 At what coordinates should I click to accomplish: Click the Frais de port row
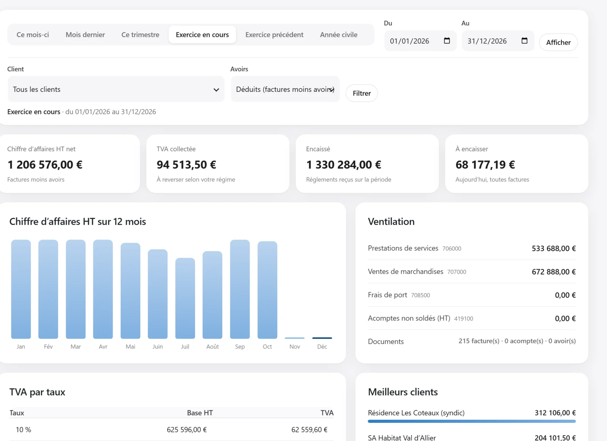point(472,295)
